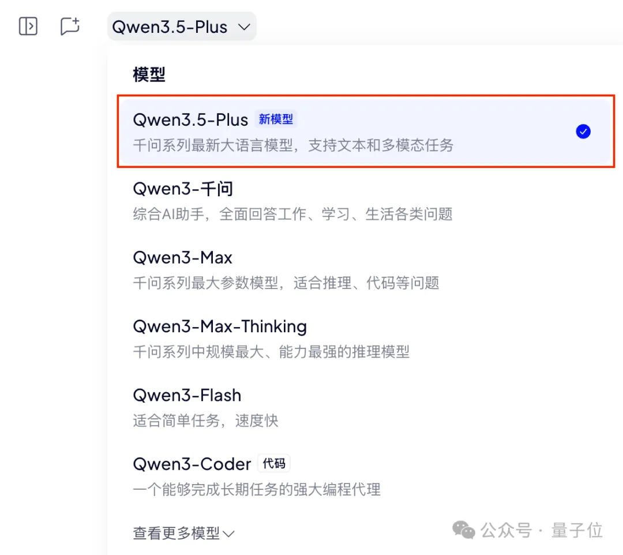Pick the Qwen3-Max-Thinking model
Screen dimensions: 623x555
coord(365,339)
